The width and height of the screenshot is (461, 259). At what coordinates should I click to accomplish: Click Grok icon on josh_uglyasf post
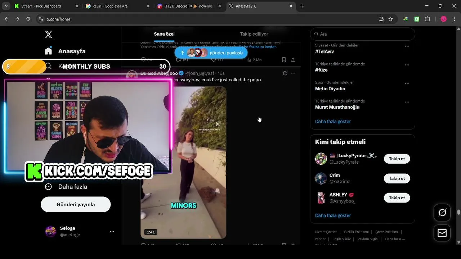pos(285,73)
